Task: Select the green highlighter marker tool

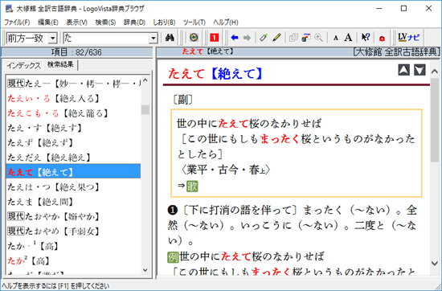Action: click(264, 38)
